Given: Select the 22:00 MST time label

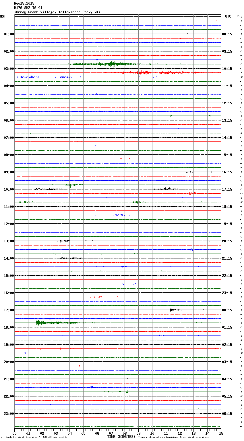Looking at the screenshot, I should tap(9, 396).
